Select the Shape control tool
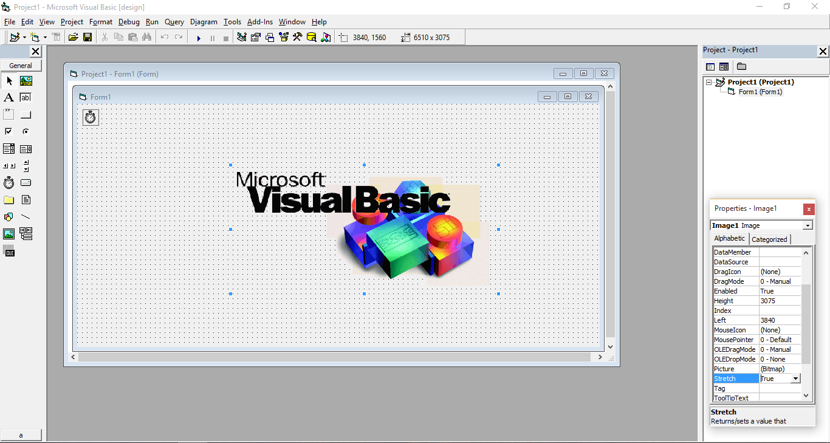 9,217
